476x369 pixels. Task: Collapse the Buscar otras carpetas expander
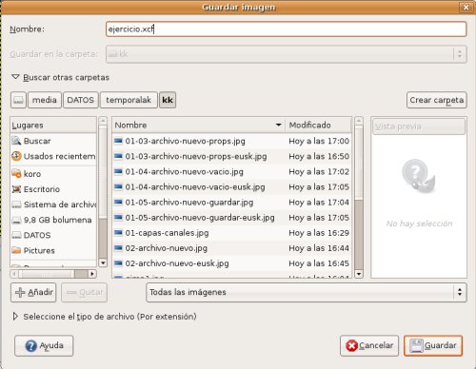15,77
